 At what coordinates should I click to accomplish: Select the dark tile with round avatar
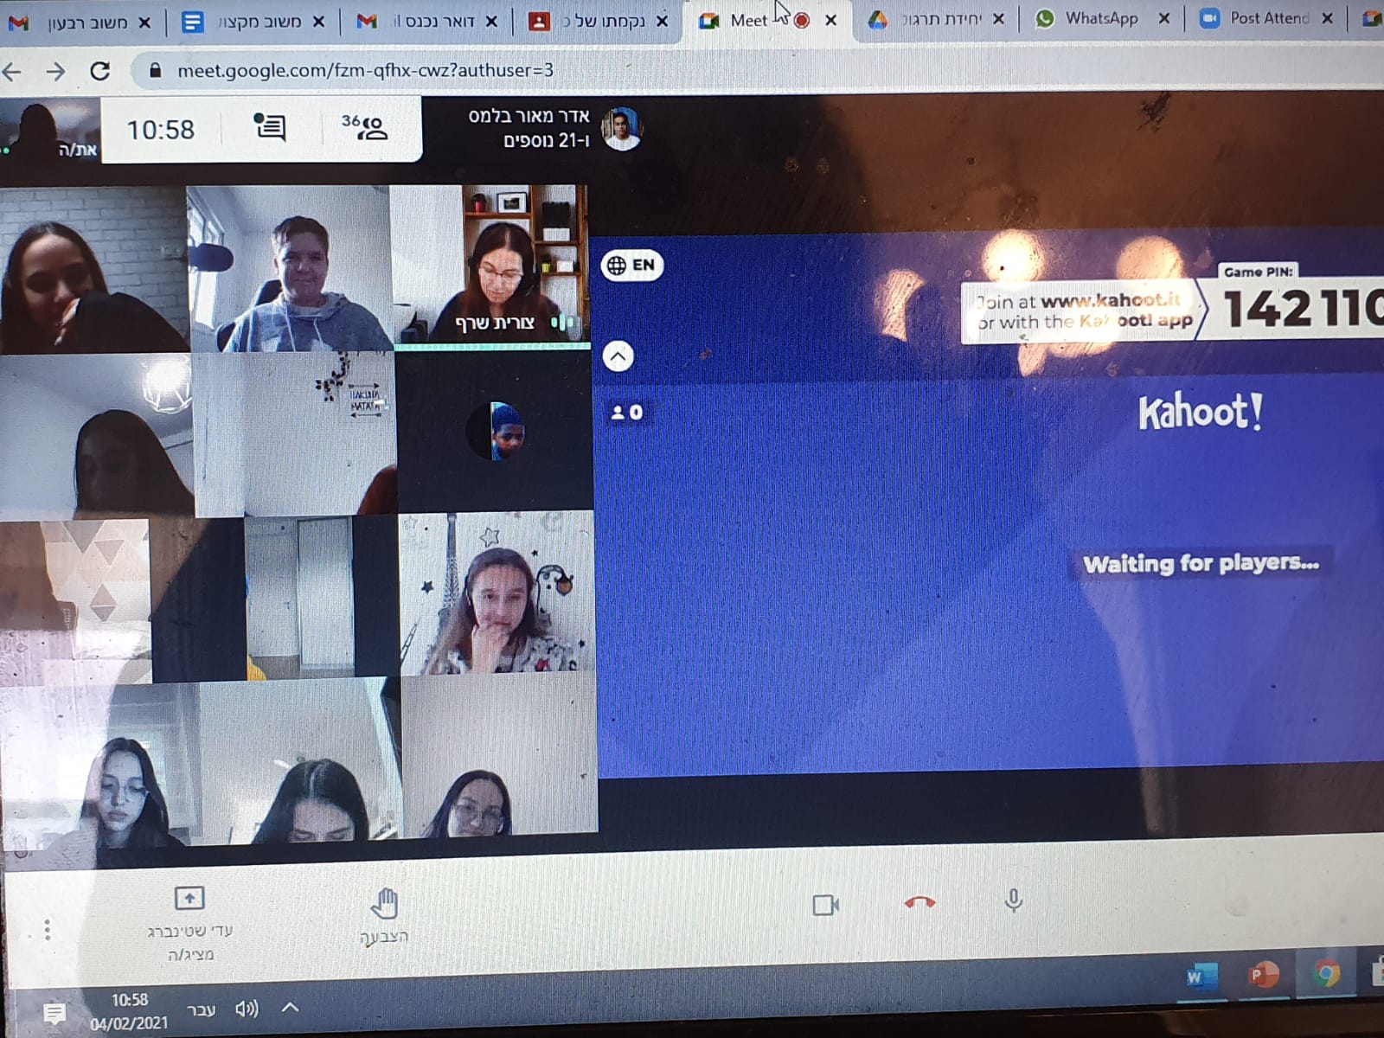495,431
